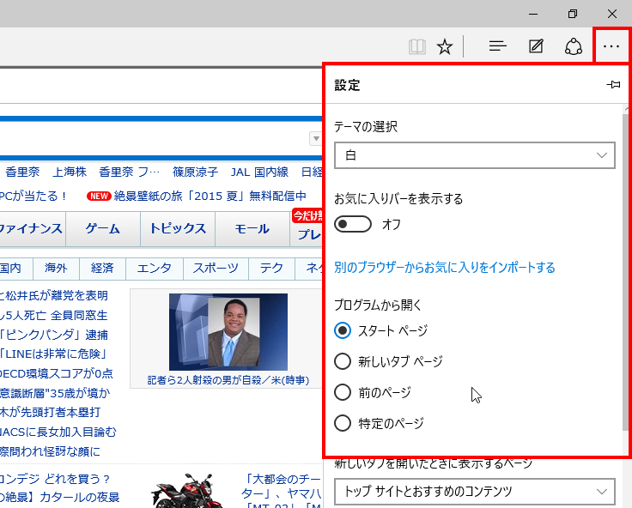Open the Hub panel icon
Screen dimensions: 632x508
[x=497, y=46]
